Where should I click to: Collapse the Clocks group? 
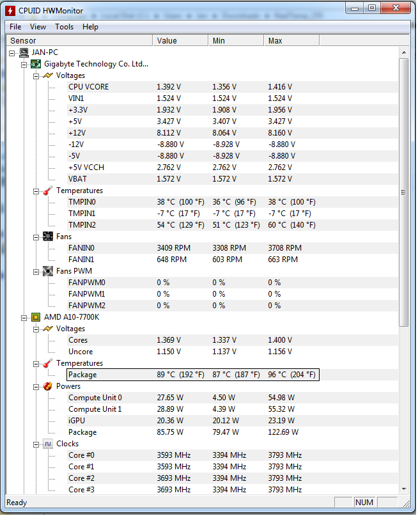[x=36, y=444]
